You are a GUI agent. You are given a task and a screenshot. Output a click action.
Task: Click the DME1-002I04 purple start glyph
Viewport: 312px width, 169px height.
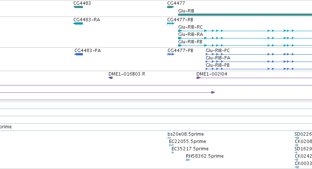[x=198, y=78]
